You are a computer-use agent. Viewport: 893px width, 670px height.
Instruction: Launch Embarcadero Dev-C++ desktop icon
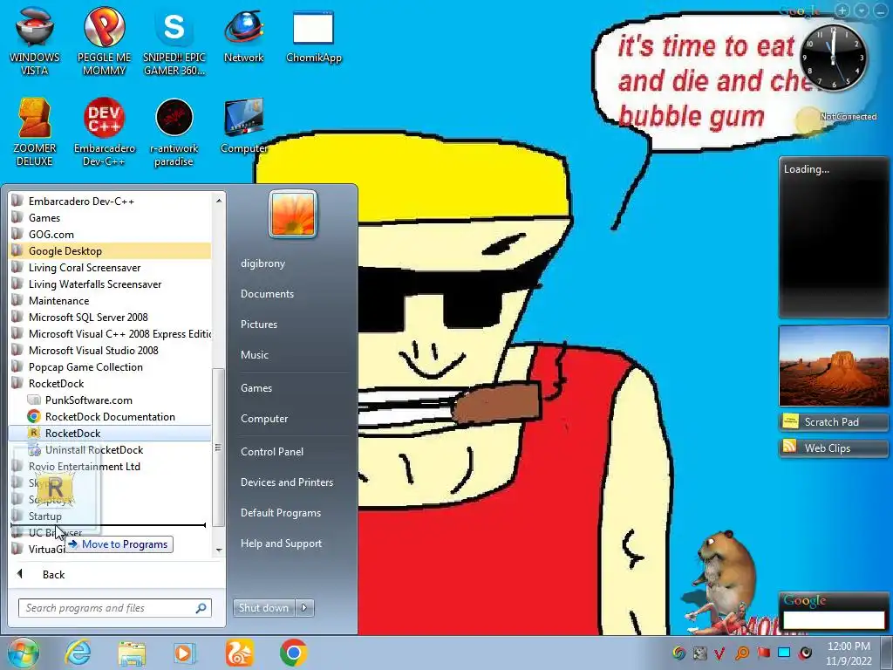pos(105,133)
